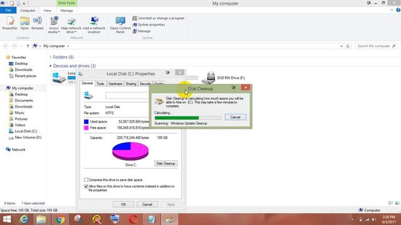Open the Quick Access Toolbar customize dropdown
The image size is (401, 225).
coord(24,4)
